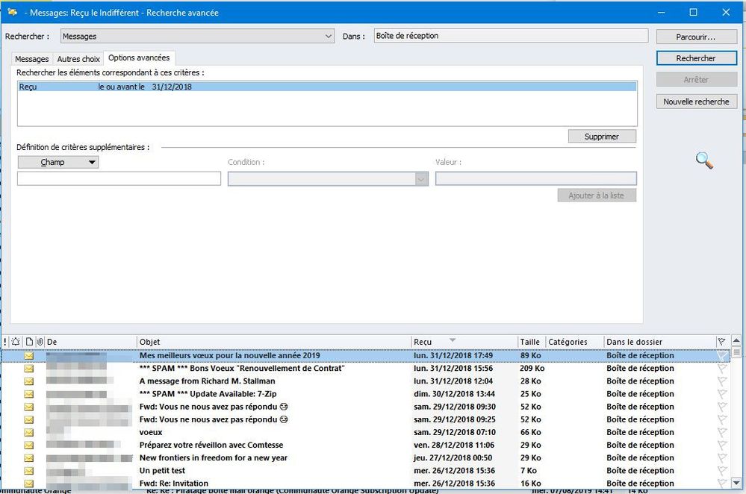This screenshot has width=746, height=494.
Task: Open the Rechercher type dropdown
Action: click(329, 36)
